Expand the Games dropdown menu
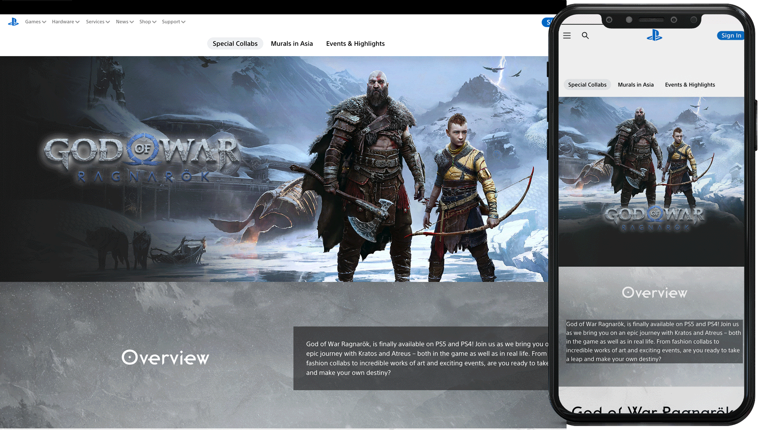The height and width of the screenshot is (430, 765). pos(35,22)
